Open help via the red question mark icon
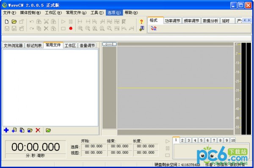254x168 pixels. click(x=141, y=22)
